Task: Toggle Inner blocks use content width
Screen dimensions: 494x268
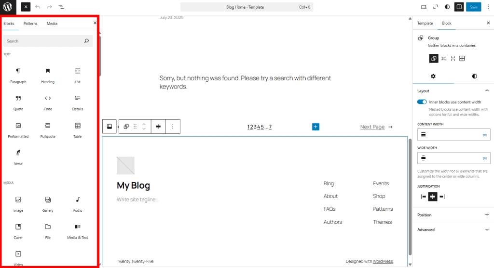Action: pos(422,102)
